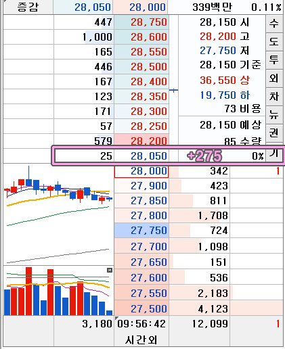Image resolution: width=285 pixels, height=349 pixels.
Task: Select the 권 side tab
Action: click(274, 133)
